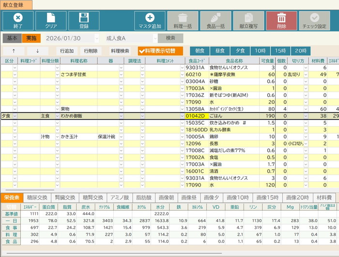
Task: Open the 画像朝 tab
Action: click(x=167, y=197)
